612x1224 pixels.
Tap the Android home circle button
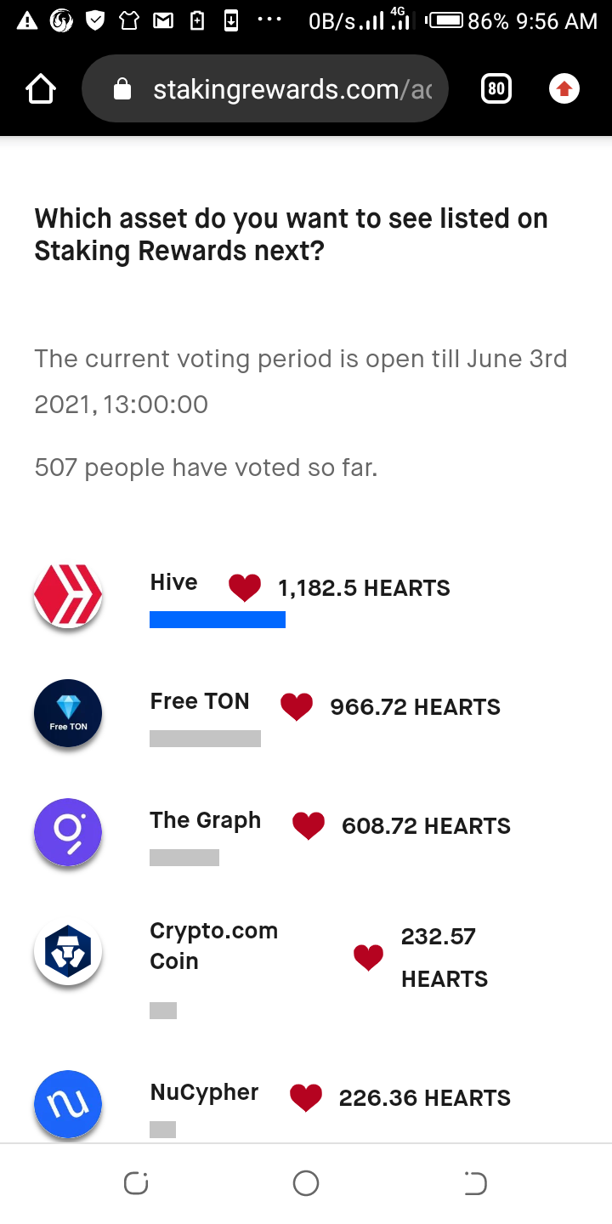click(x=306, y=1183)
